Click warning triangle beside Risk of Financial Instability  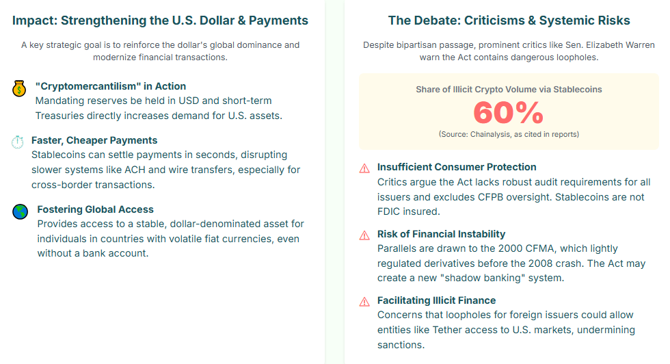[364, 235]
